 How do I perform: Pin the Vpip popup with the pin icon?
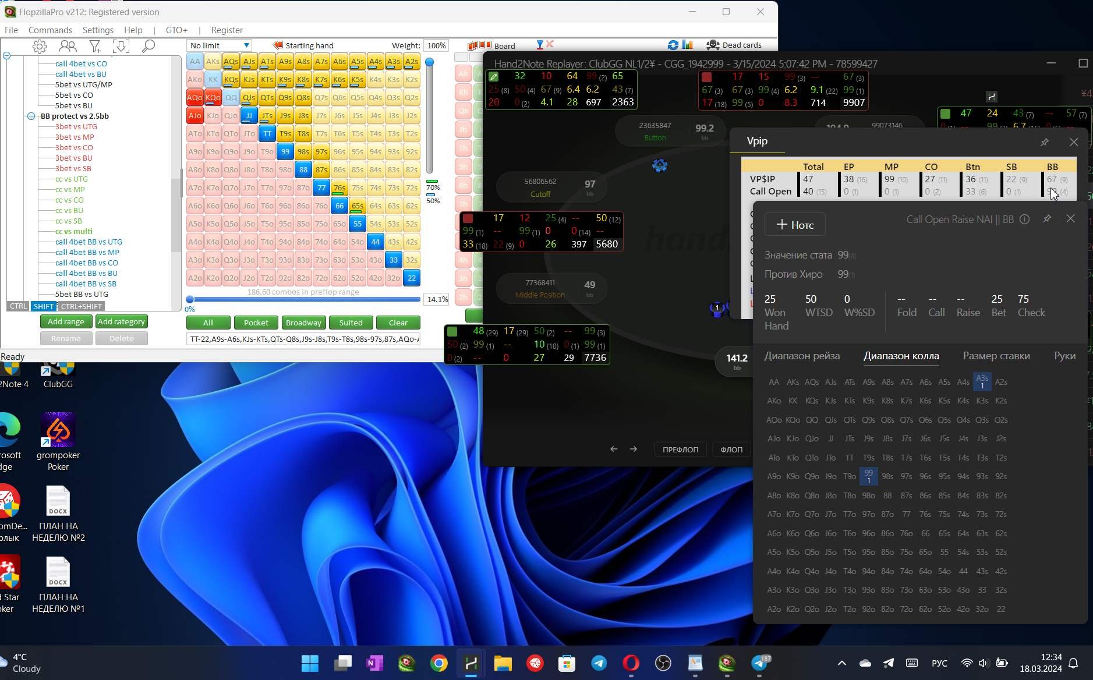pyautogui.click(x=1045, y=142)
